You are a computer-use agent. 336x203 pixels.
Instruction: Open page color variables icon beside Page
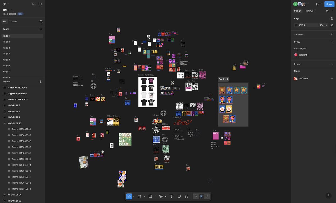[332, 18]
